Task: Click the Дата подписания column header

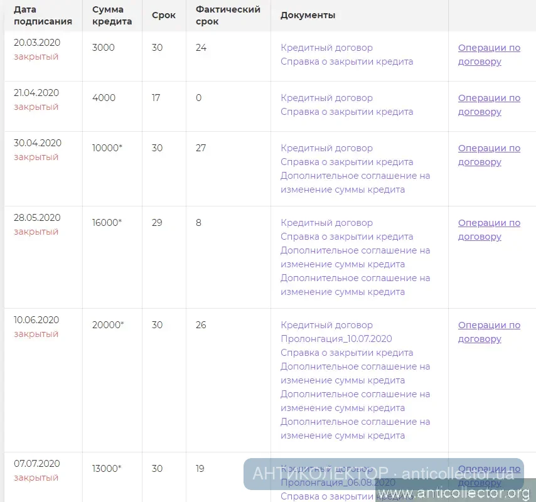Action: click(x=39, y=16)
